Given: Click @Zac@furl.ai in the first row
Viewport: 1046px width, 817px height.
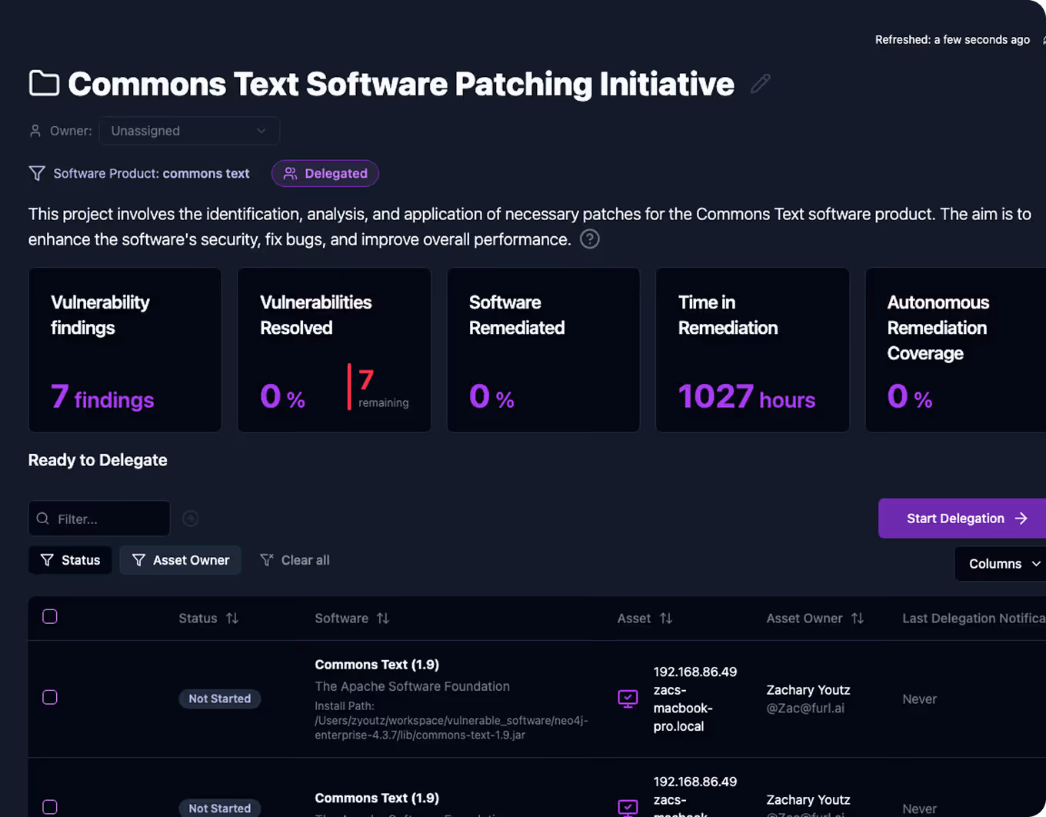Looking at the screenshot, I should pos(805,709).
